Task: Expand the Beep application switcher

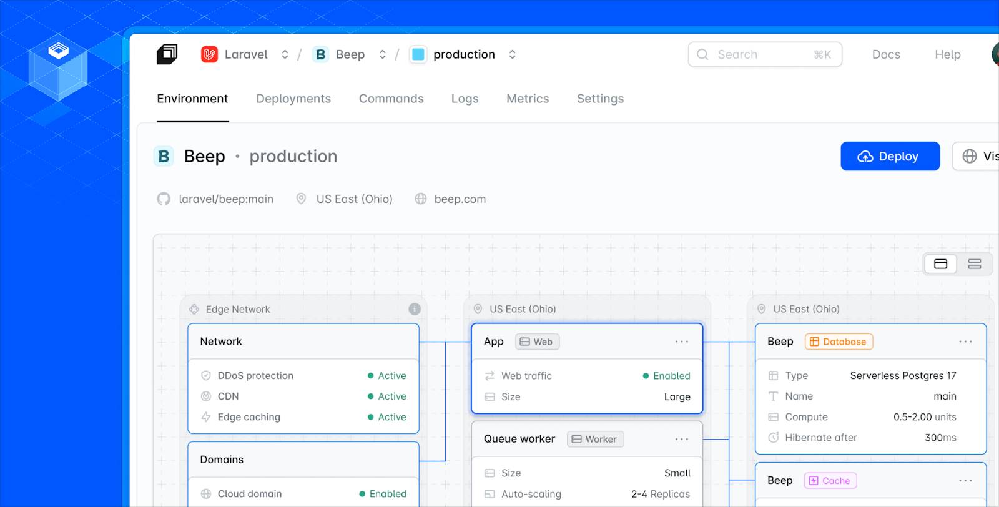Action: [x=382, y=54]
